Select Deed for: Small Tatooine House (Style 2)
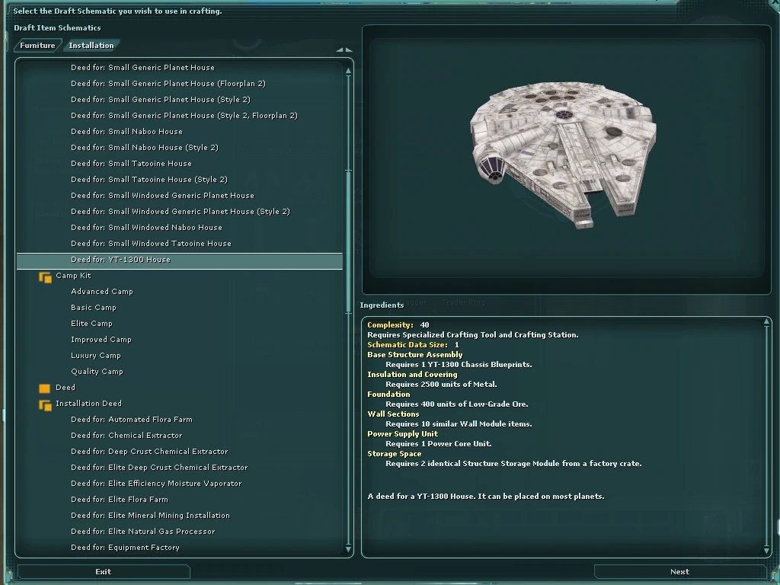This screenshot has height=585, width=780. (149, 179)
